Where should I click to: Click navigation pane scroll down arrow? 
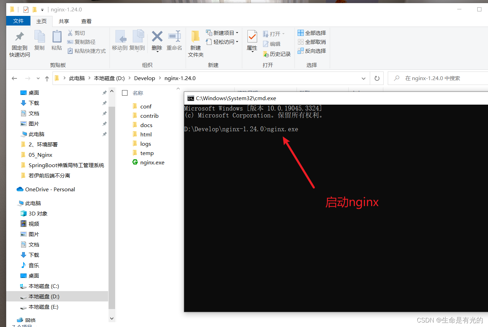(112, 318)
